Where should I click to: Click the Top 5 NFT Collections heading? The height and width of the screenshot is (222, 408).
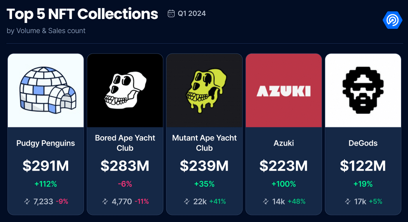[x=82, y=14]
